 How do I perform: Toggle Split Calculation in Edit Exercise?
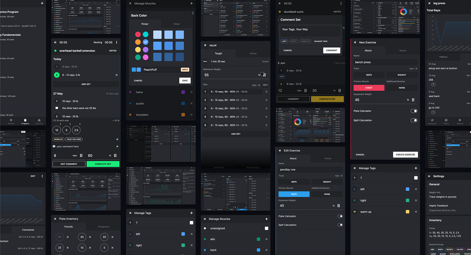coord(340,225)
